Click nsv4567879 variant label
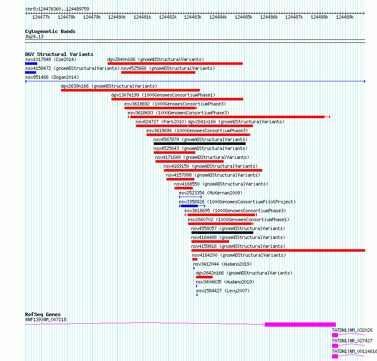Screen dimensions: 377x361 tap(200, 139)
